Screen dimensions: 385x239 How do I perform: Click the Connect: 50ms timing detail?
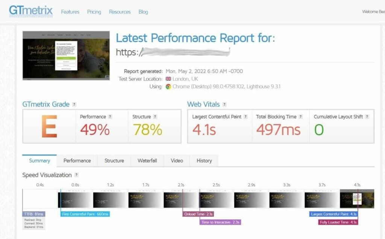coord(33,224)
